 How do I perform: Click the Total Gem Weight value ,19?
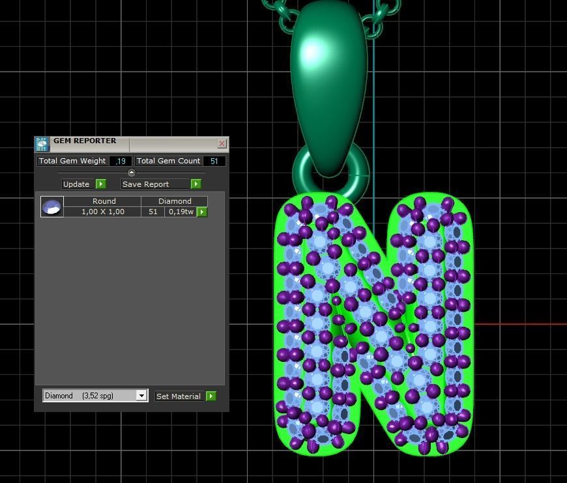click(120, 161)
